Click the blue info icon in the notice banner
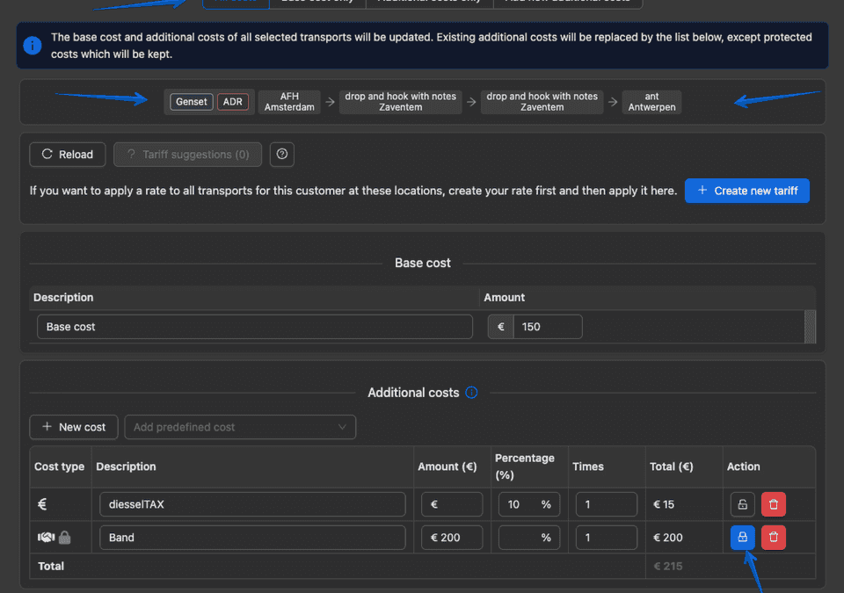844x593 pixels. tap(33, 45)
